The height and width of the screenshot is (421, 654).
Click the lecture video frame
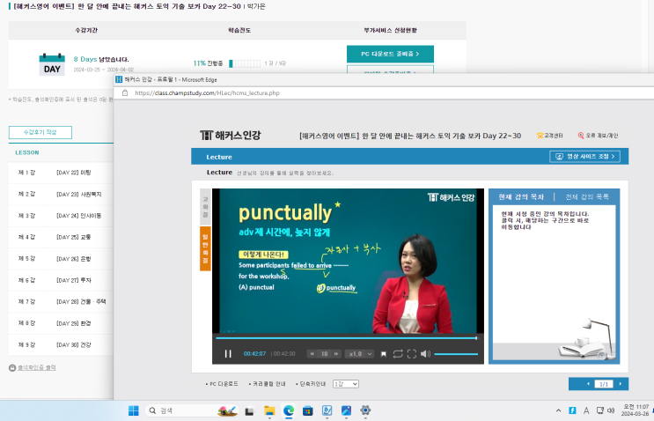coord(348,261)
